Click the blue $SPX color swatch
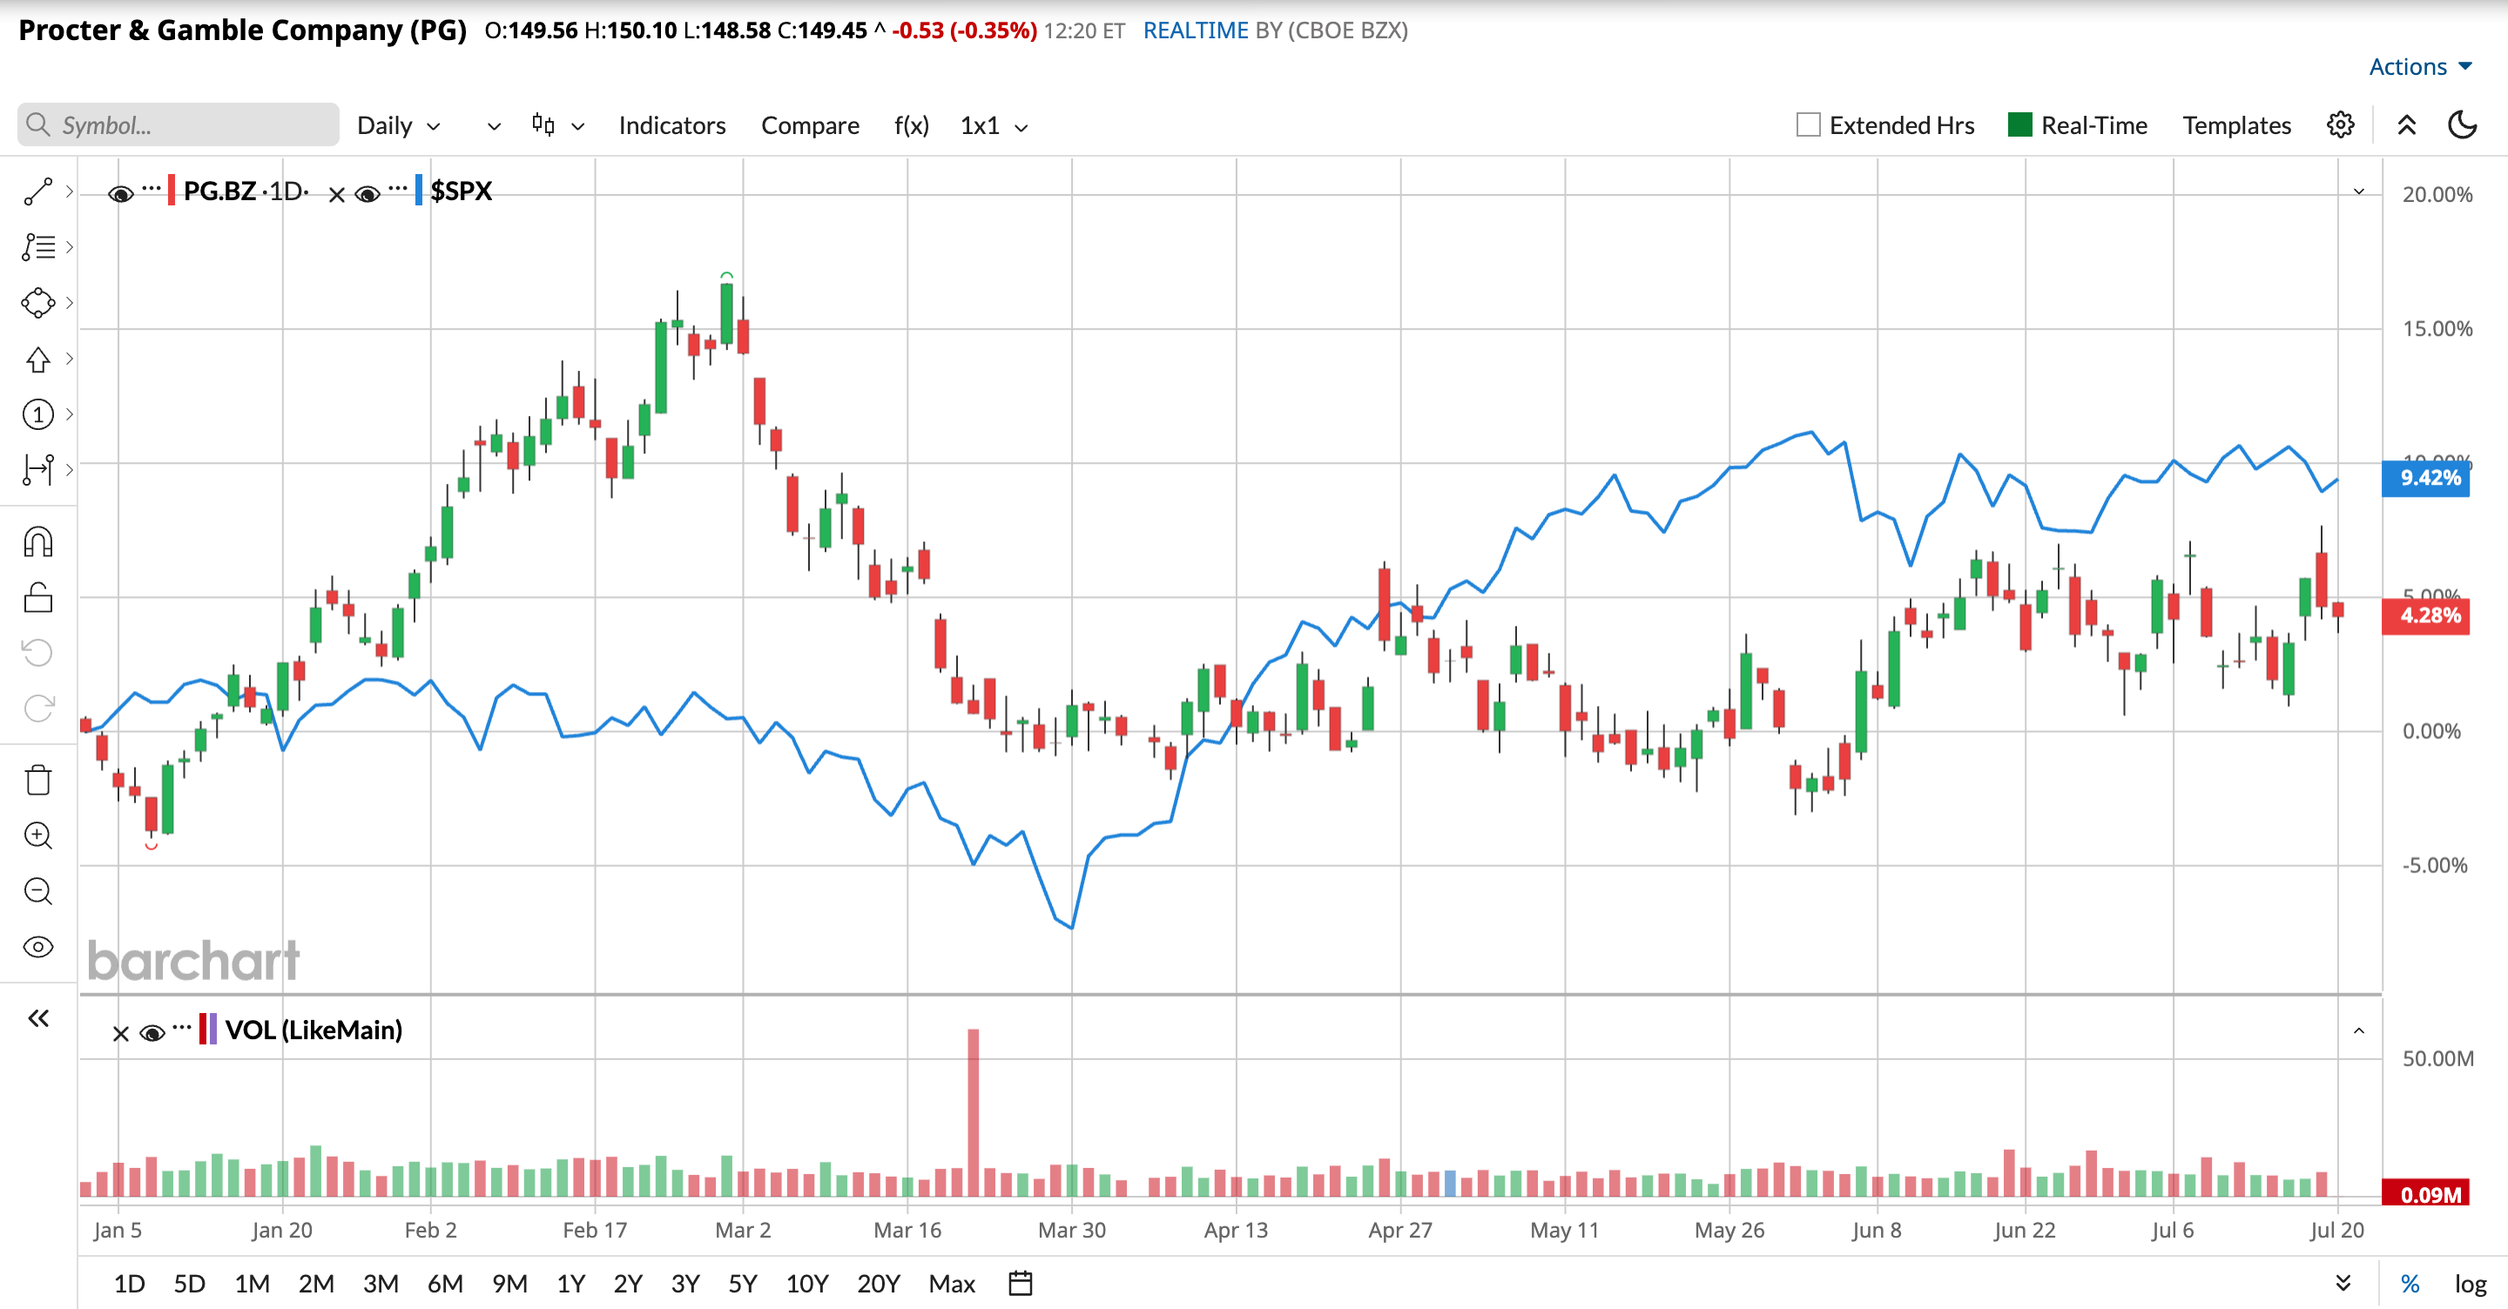This screenshot has width=2508, height=1309. coord(419,190)
